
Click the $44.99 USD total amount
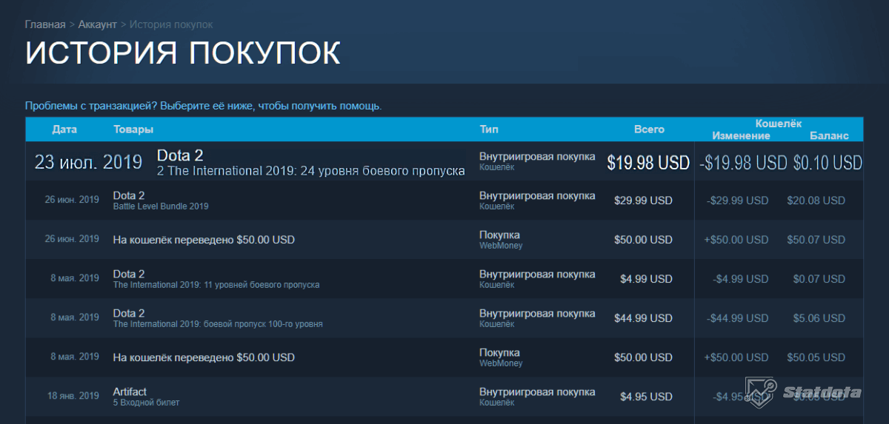[643, 318]
